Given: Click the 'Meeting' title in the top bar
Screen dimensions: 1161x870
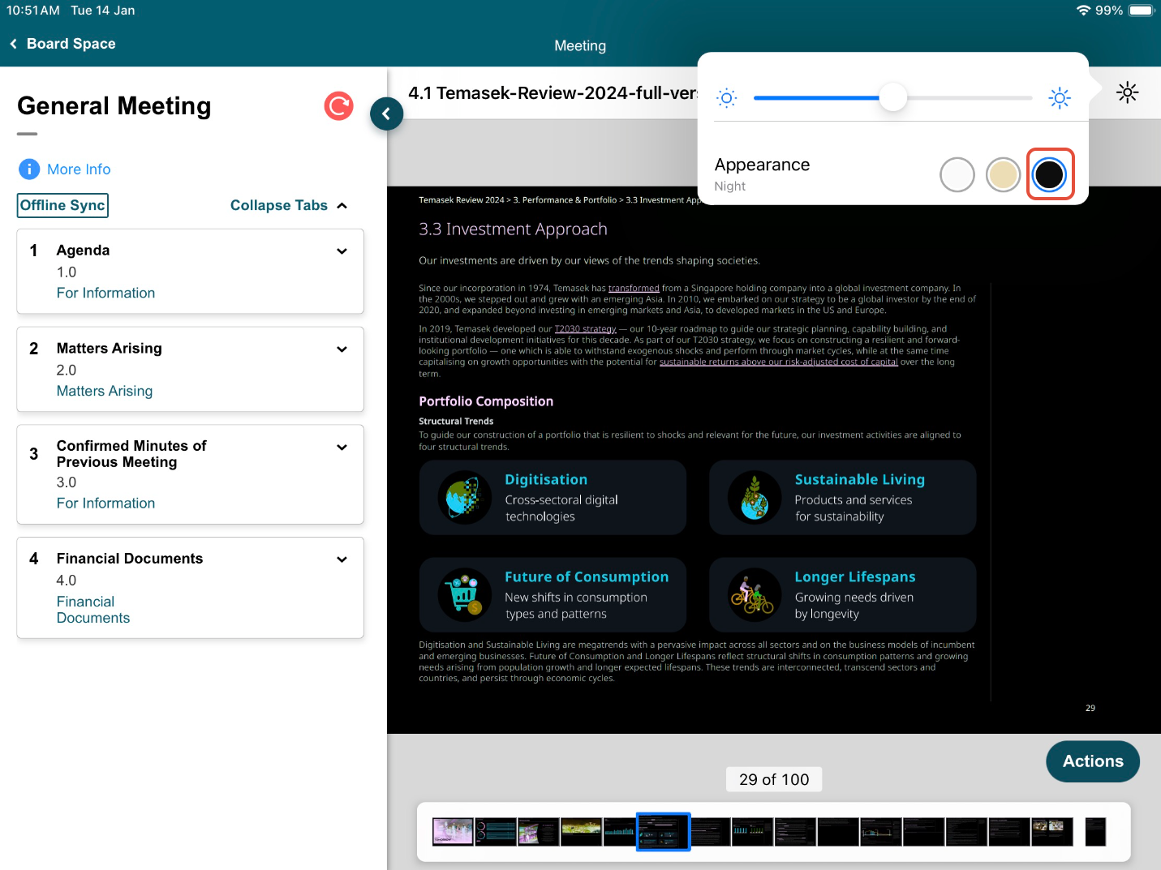Looking at the screenshot, I should tap(580, 46).
